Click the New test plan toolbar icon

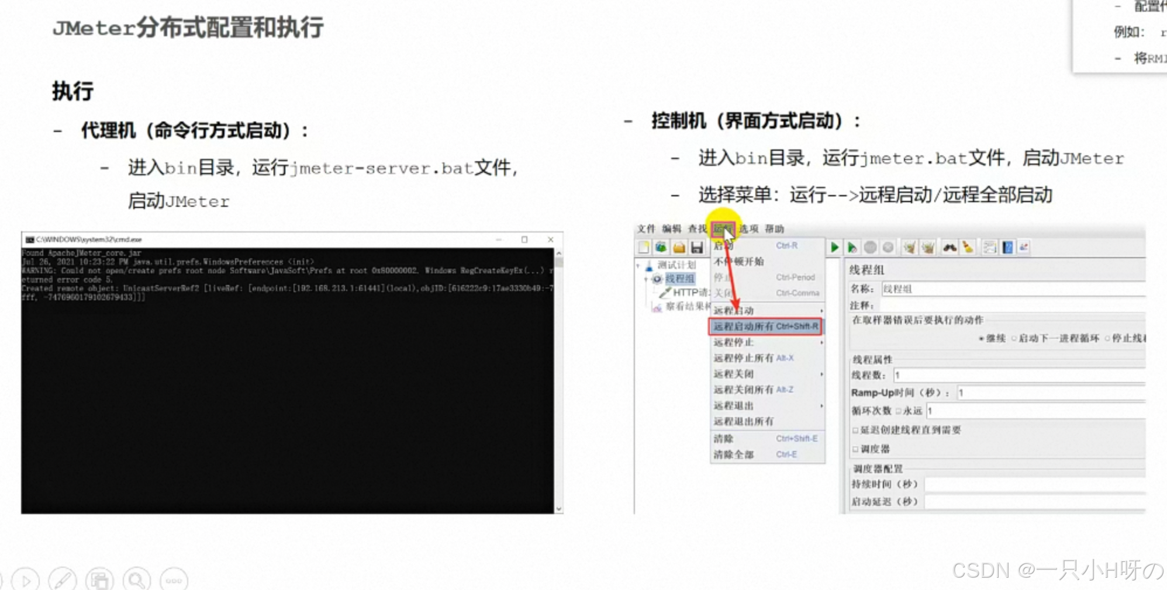point(644,247)
